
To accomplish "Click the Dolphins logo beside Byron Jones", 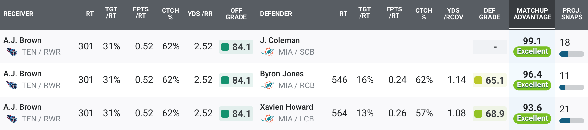I will pos(268,85).
